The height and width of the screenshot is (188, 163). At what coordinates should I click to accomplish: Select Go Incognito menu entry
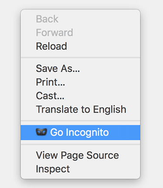(81, 132)
